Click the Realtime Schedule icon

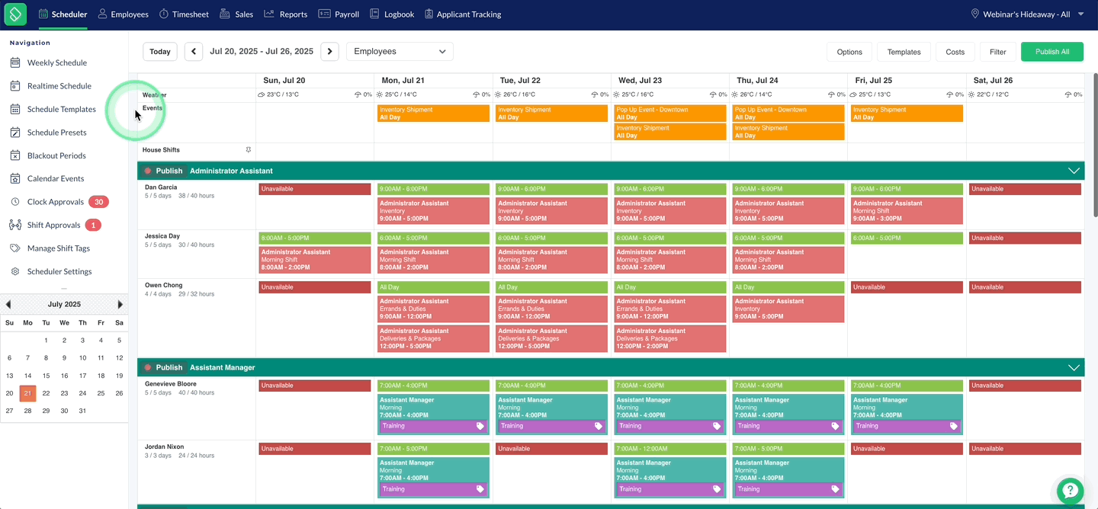coord(15,86)
